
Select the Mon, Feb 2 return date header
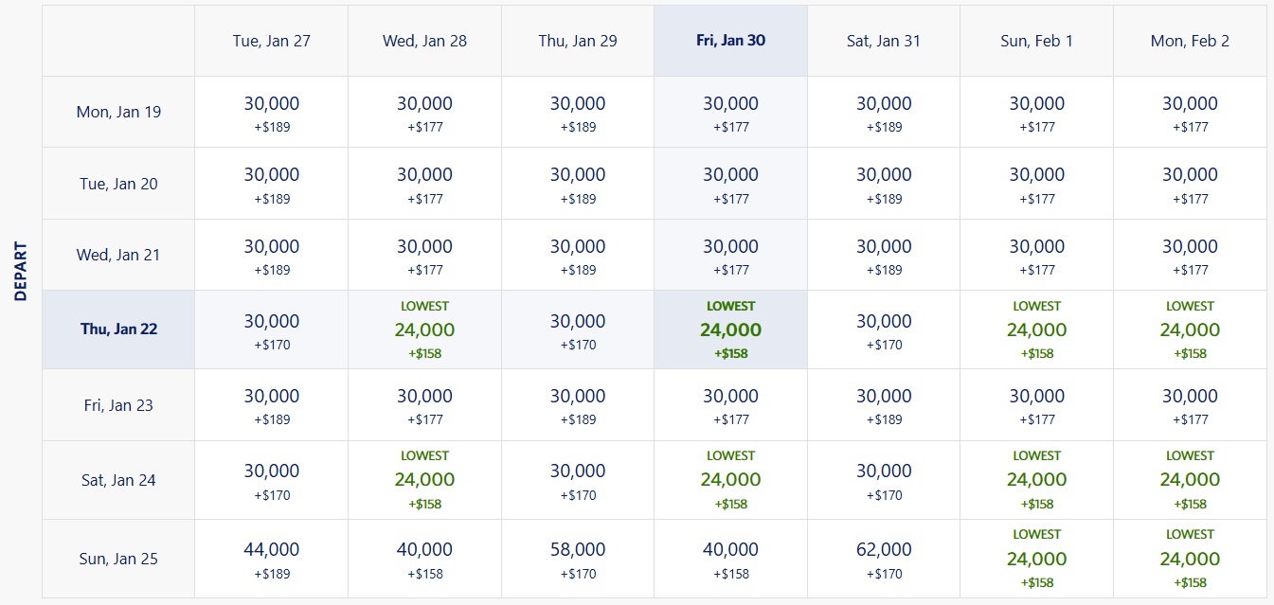click(x=1189, y=42)
